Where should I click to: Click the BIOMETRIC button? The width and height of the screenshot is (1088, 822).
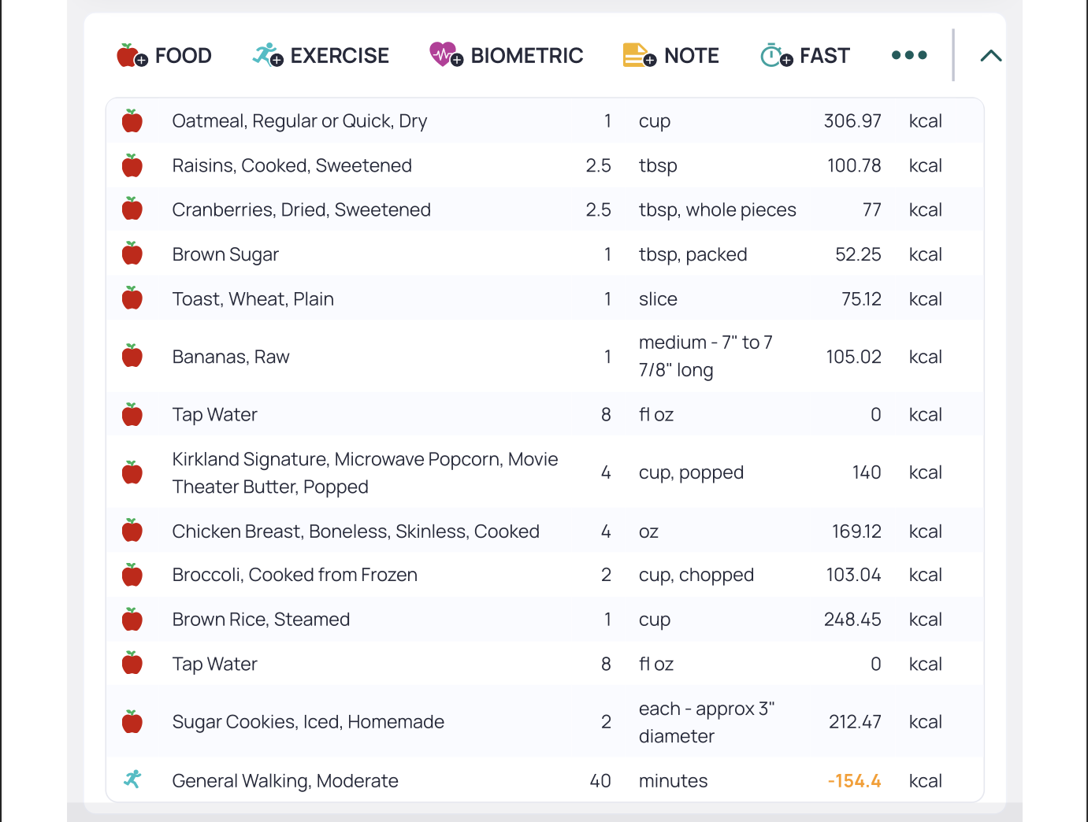coord(507,55)
